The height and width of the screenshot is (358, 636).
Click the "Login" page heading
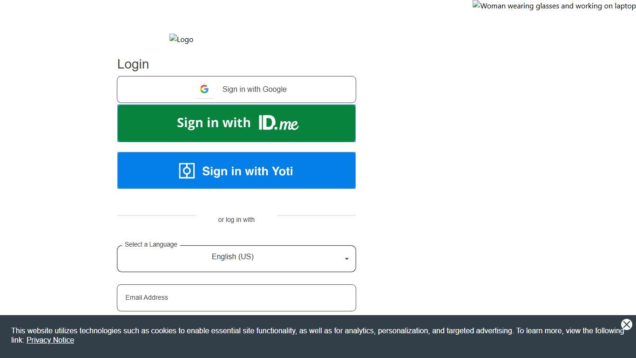(x=133, y=64)
